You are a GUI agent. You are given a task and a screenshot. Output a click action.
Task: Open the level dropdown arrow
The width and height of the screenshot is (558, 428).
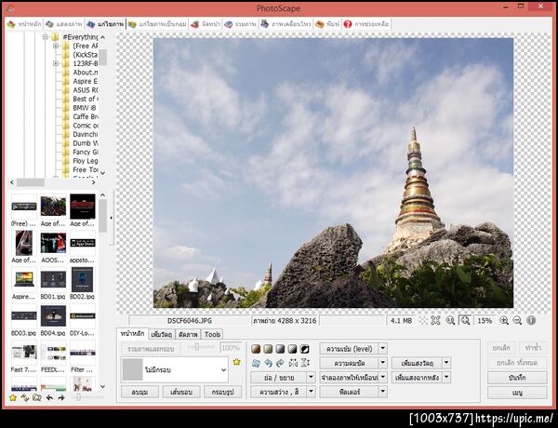383,349
